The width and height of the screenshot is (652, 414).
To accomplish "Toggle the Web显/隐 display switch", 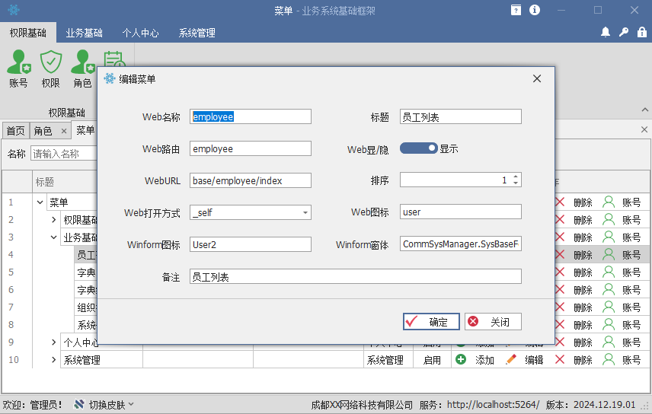I will coord(419,148).
